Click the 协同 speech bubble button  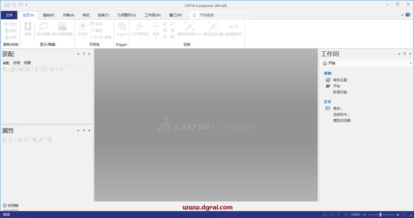96,24
